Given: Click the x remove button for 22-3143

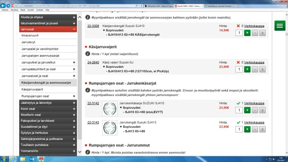Looking at the screenshot, I should 262,129.
